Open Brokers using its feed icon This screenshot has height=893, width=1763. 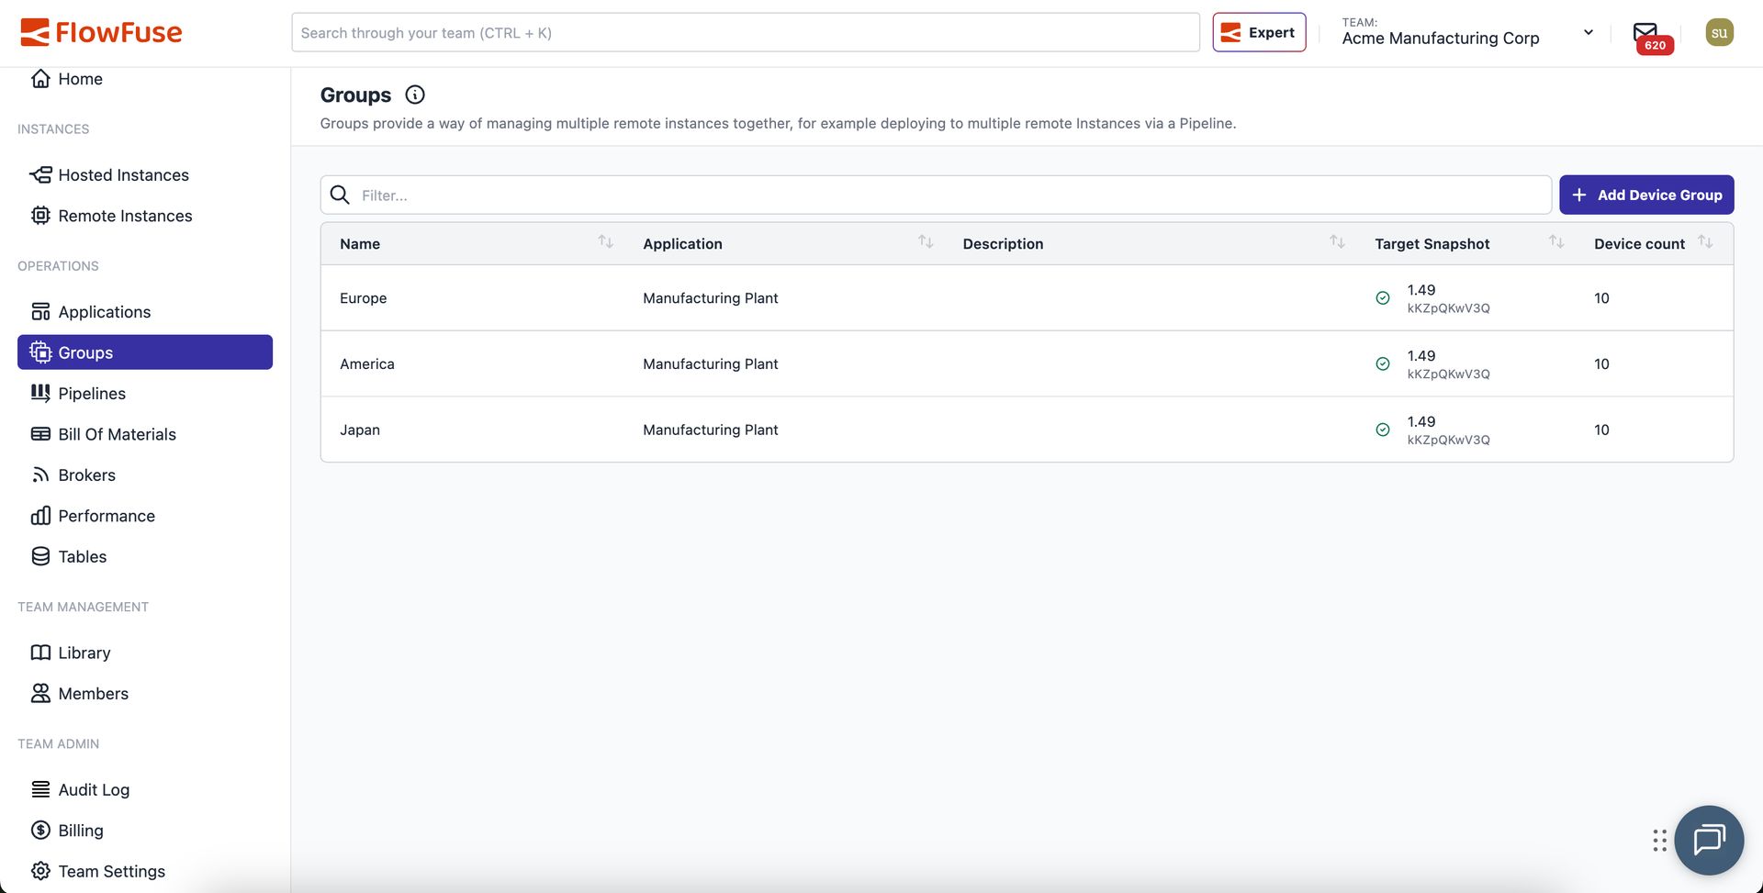coord(40,474)
